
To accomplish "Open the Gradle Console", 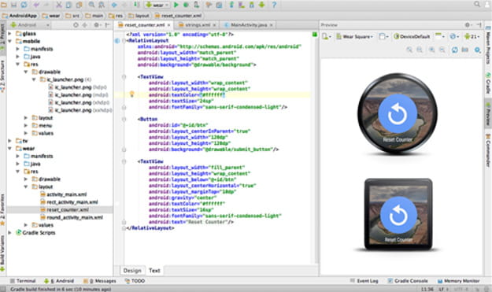I will pos(408,281).
